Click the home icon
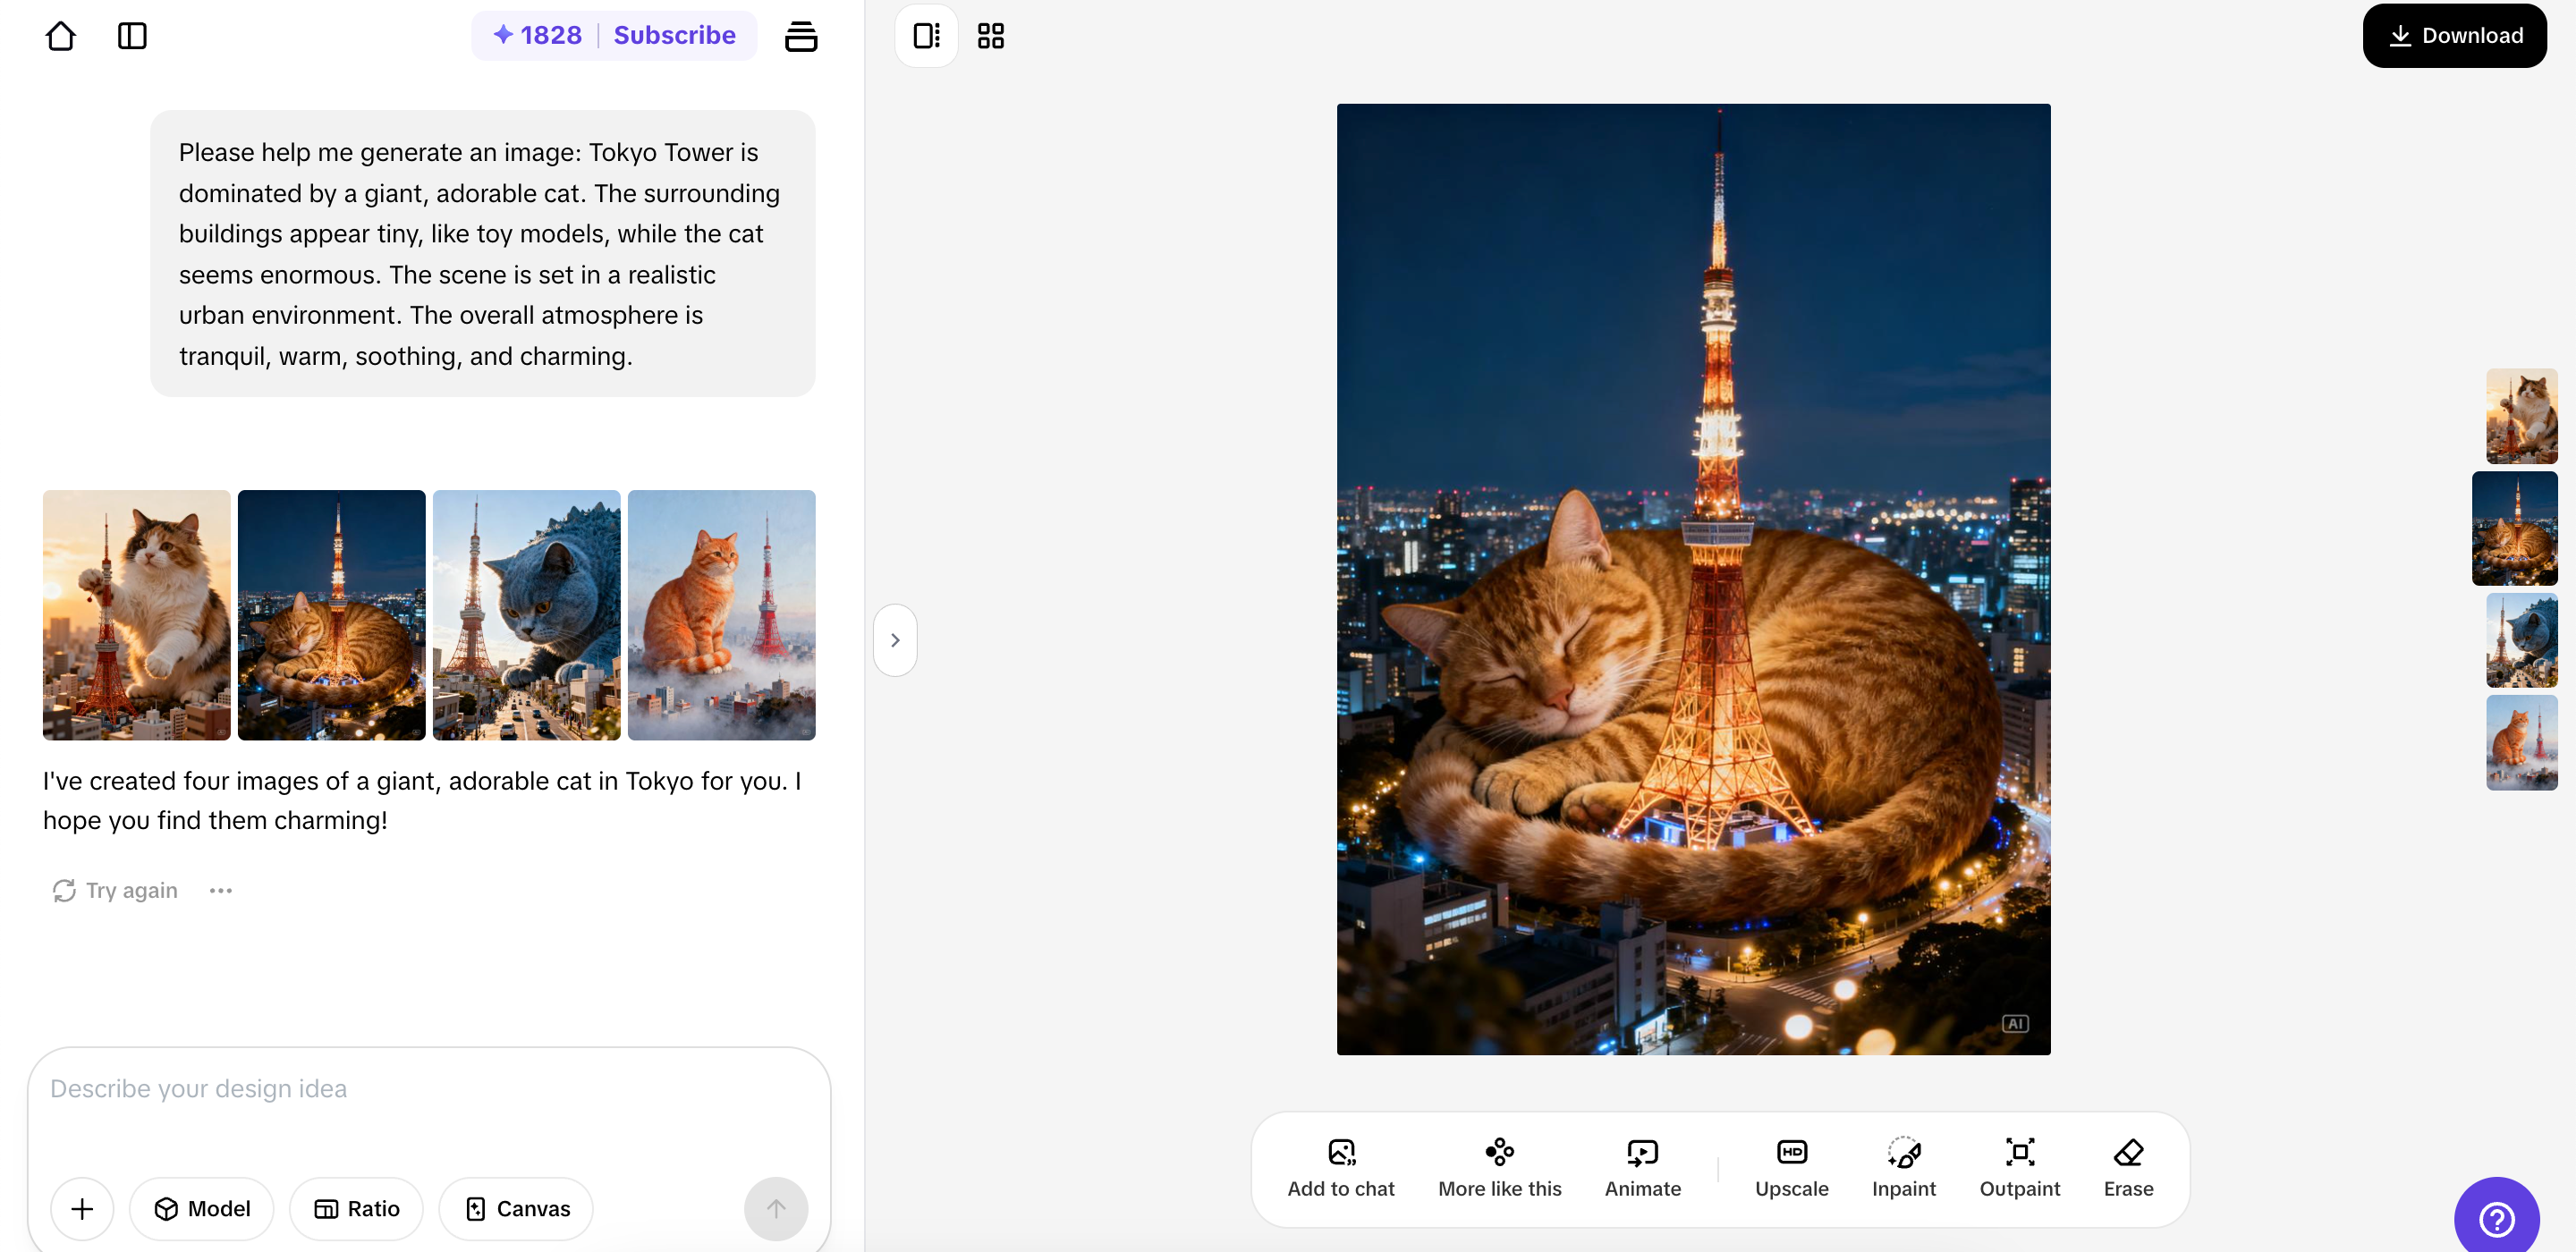The image size is (2576, 1252). tap(61, 36)
